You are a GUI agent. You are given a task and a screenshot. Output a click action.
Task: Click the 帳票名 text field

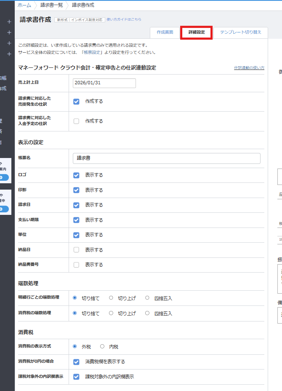tap(166, 158)
